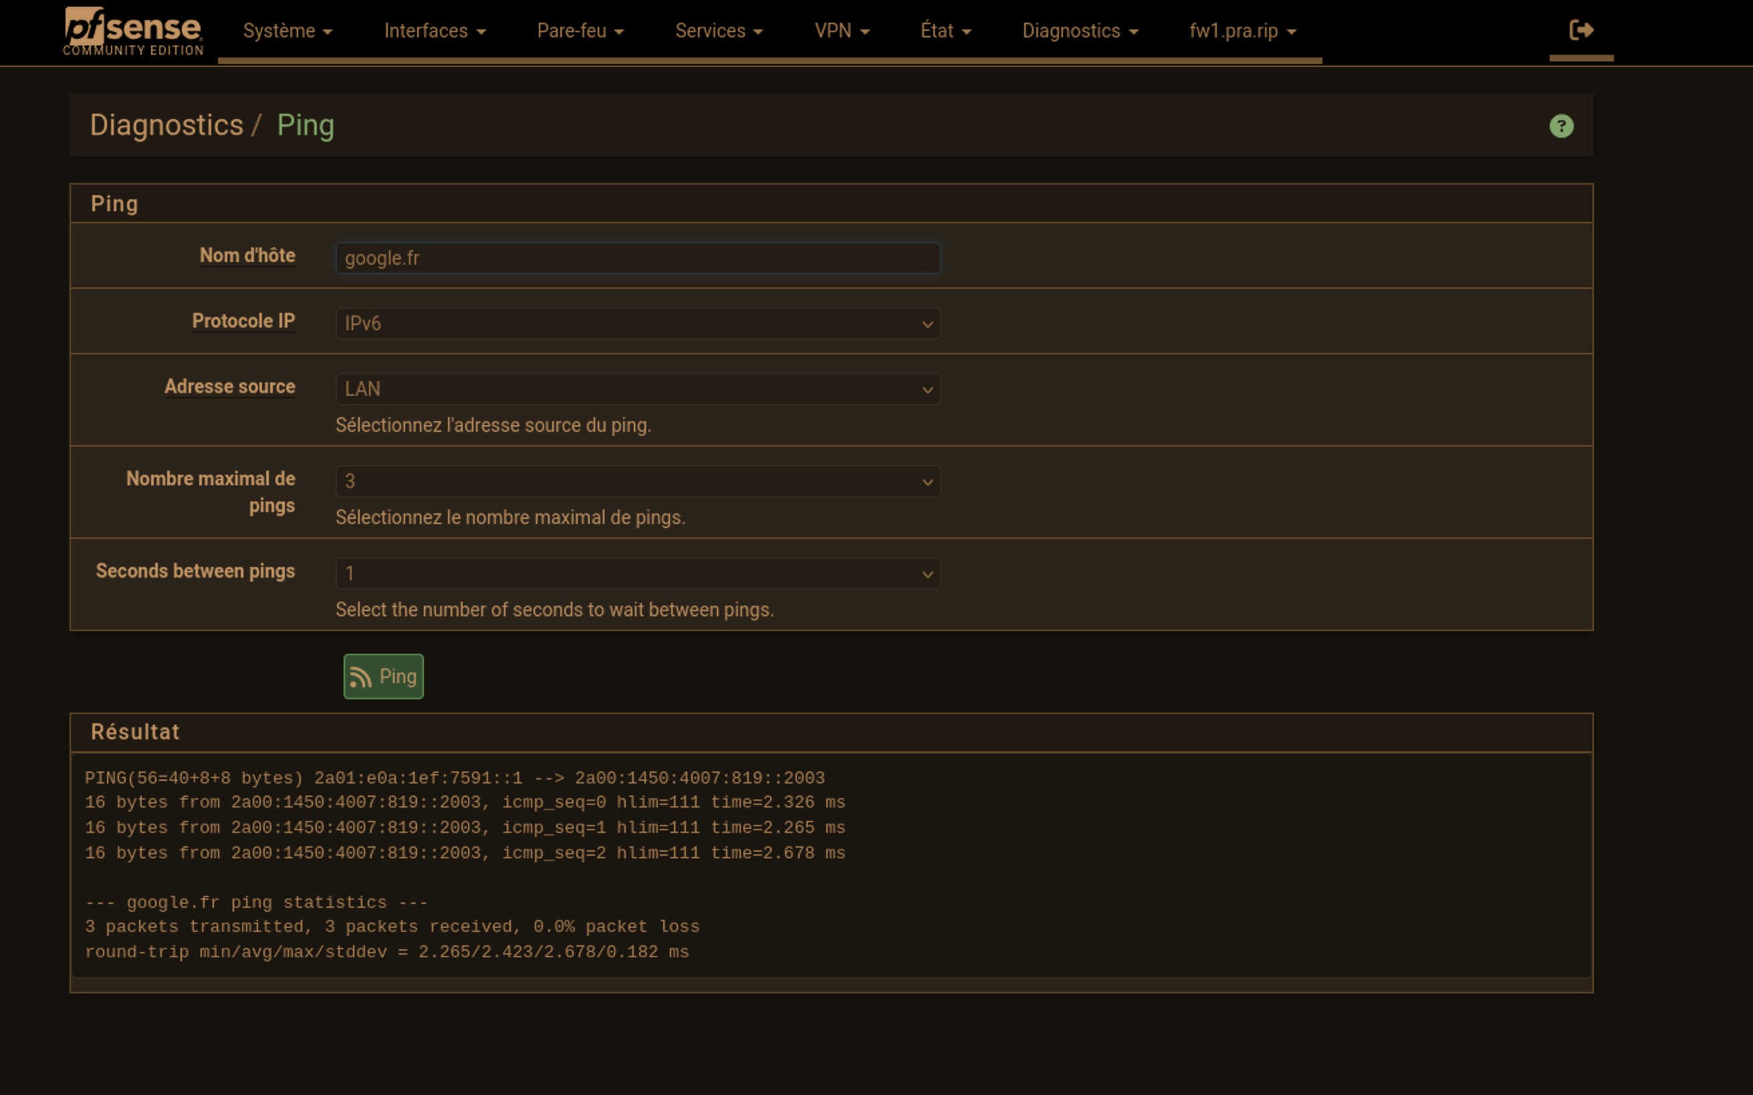
Task: Click the Diagnostics breadcrumb link
Action: (x=166, y=125)
